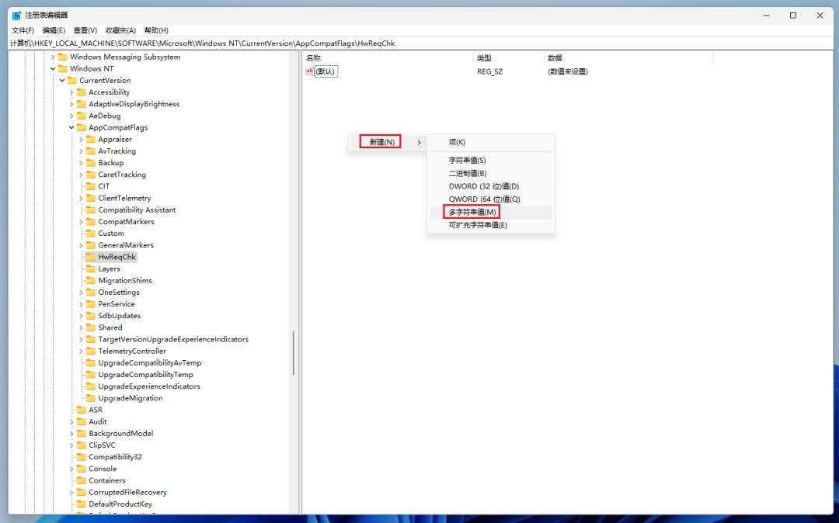This screenshot has height=523, width=839.
Task: Click the CurrentVersion folder icon
Action: click(x=71, y=81)
